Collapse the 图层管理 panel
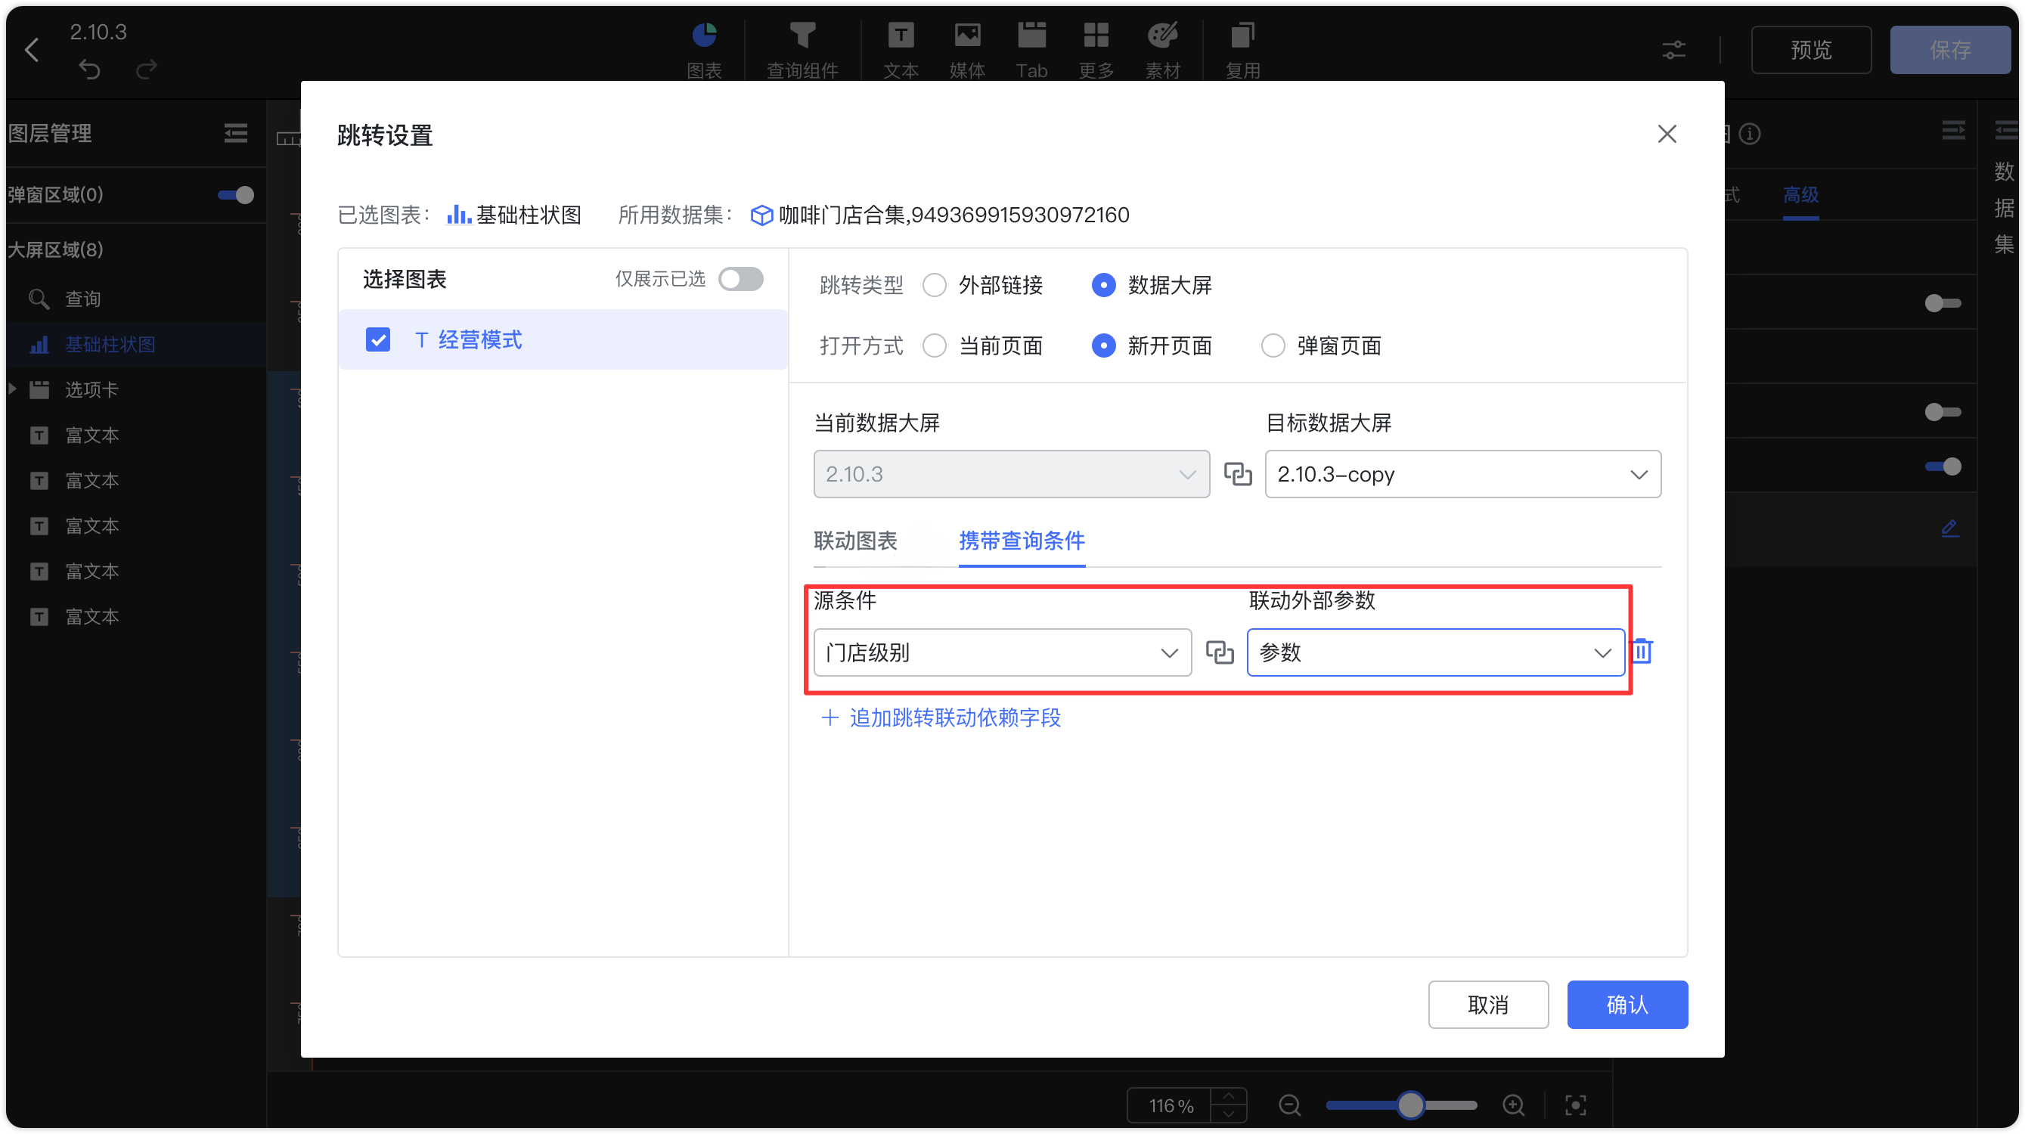Screen dimensions: 2025x1134 [x=235, y=133]
